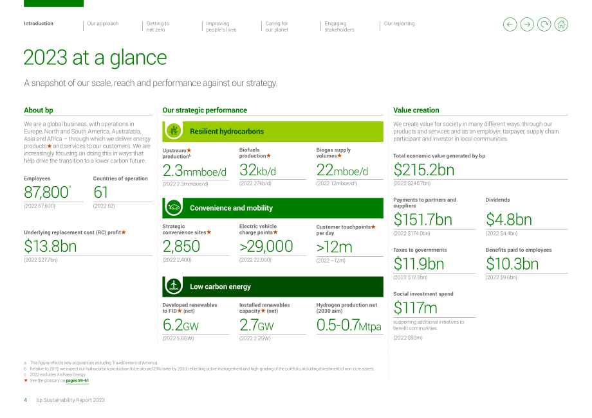Switch to the Our reporting tab
Viewport: 592px width, 418px height.
click(399, 23)
